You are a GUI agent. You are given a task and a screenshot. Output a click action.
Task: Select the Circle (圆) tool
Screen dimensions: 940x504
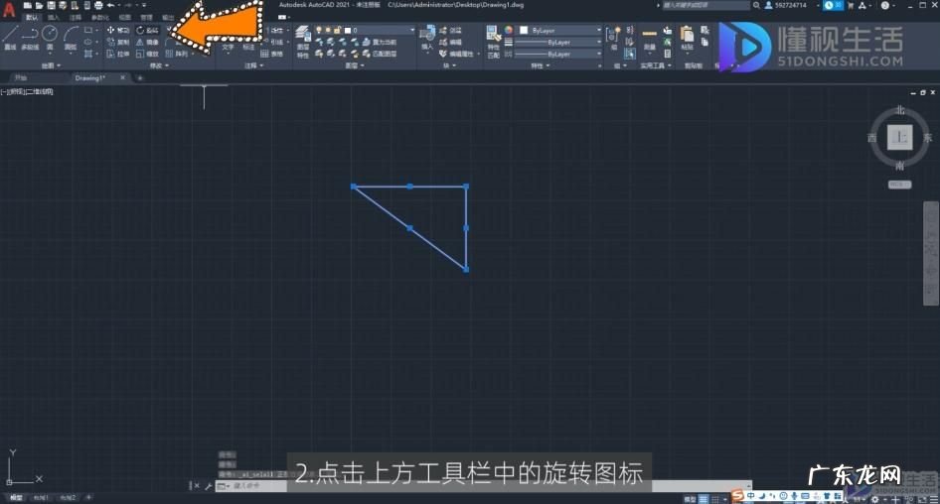50,36
